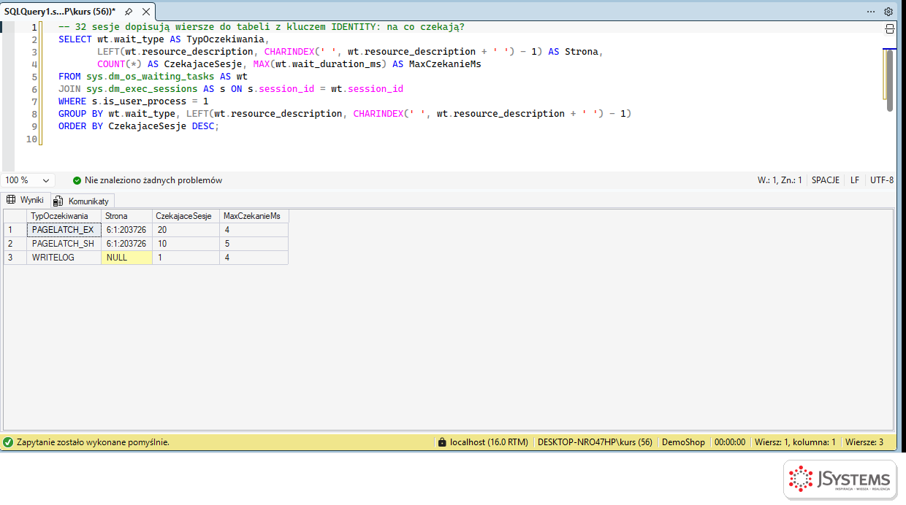906x505 pixels.
Task: Click the Strona cell in PAGELATCH_SH row
Action: point(126,244)
